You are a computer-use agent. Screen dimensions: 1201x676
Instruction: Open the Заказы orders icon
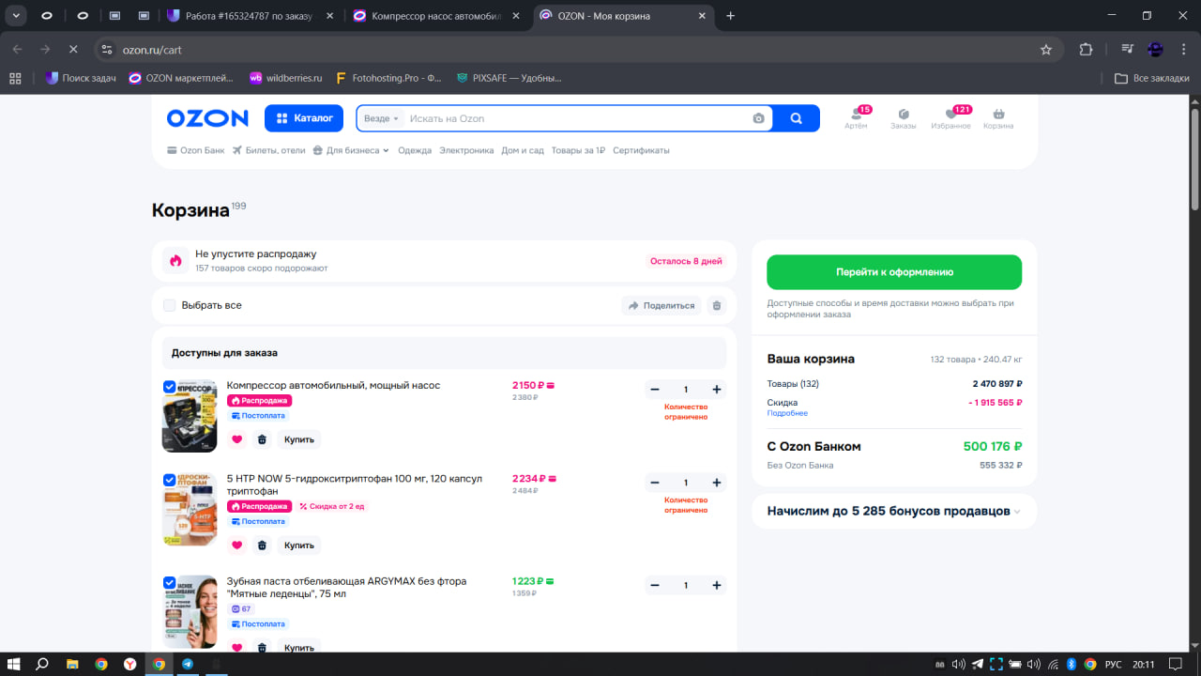pos(903,118)
